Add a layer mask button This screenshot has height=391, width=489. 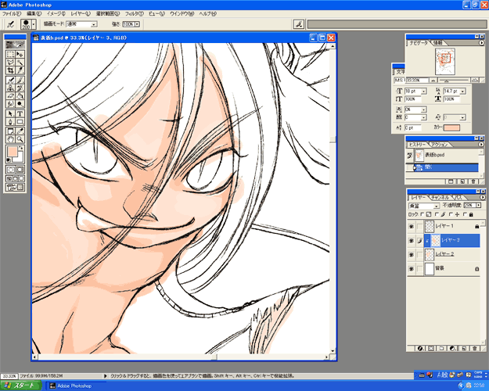[x=431, y=348]
